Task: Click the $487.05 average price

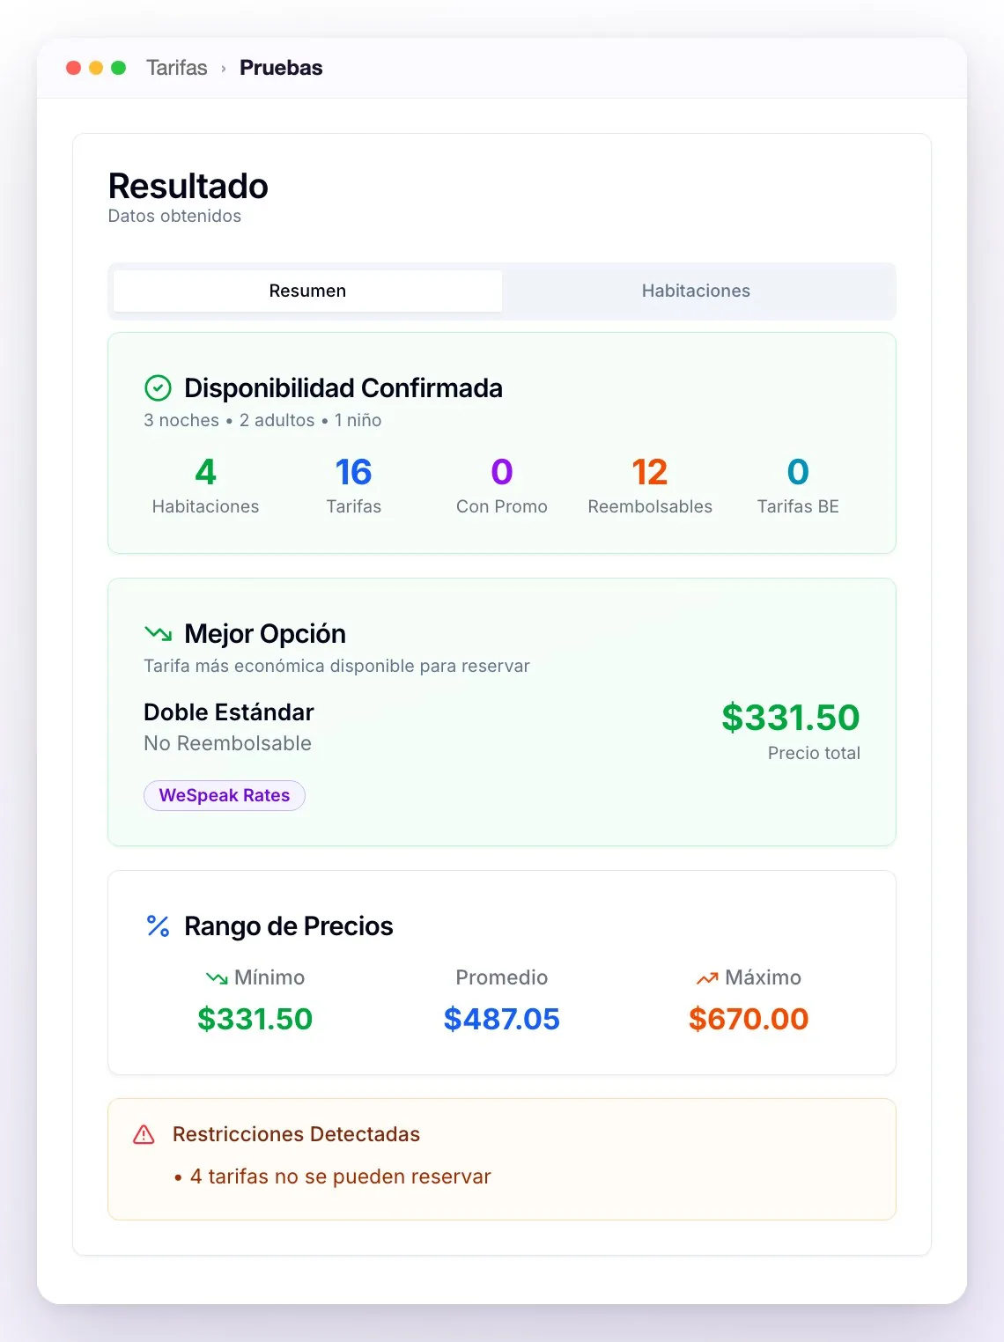Action: coord(502,1019)
